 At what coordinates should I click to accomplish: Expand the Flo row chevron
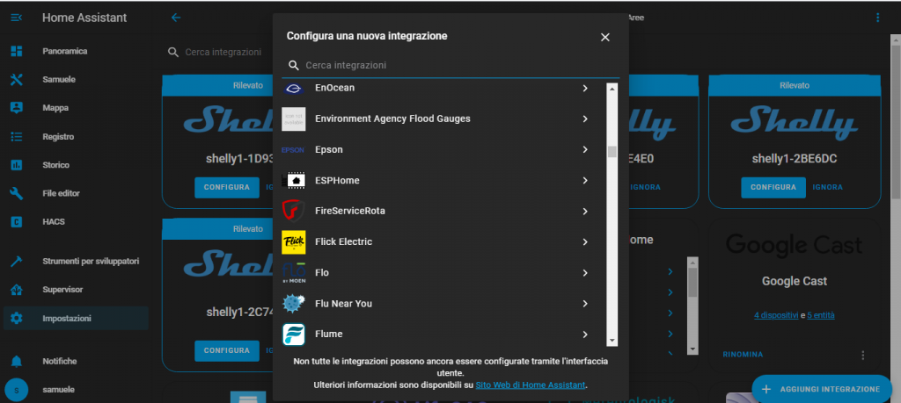click(585, 273)
